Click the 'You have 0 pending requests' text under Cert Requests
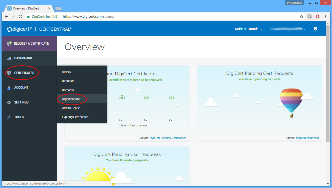The image size is (332, 188). click(x=259, y=79)
